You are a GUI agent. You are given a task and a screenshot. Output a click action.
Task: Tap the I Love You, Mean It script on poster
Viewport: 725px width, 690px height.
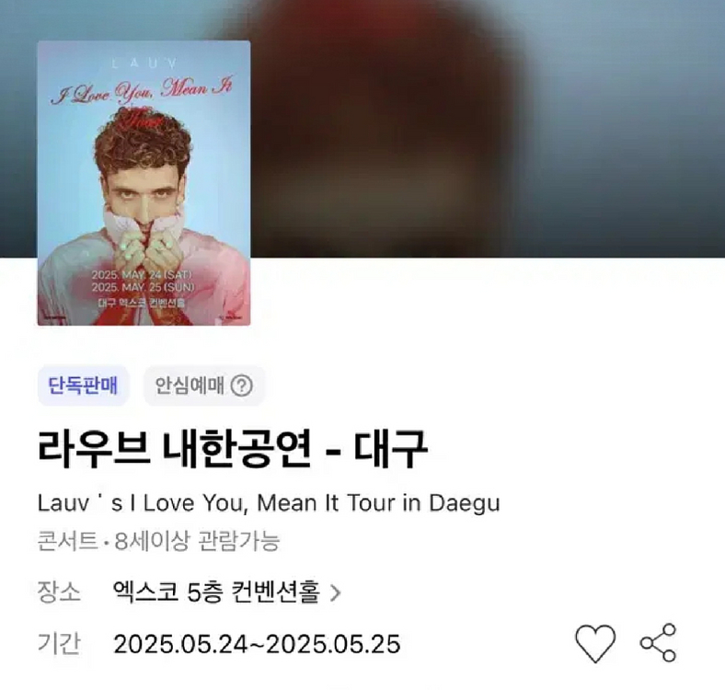point(141,90)
